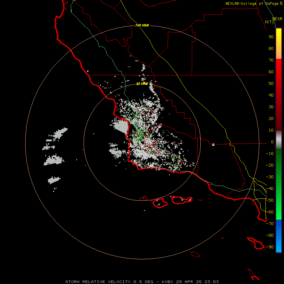
Task: Click the '-50' value on the velocity scale
Action: (270, 200)
